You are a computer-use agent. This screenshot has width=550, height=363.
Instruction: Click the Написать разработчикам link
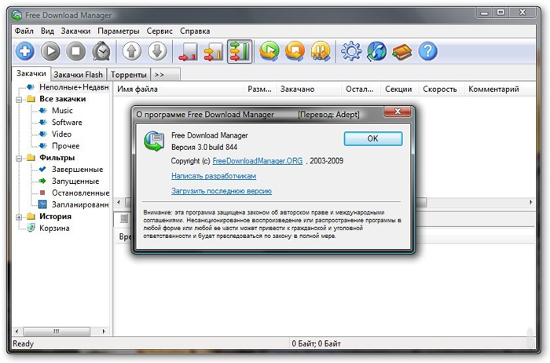(x=214, y=176)
